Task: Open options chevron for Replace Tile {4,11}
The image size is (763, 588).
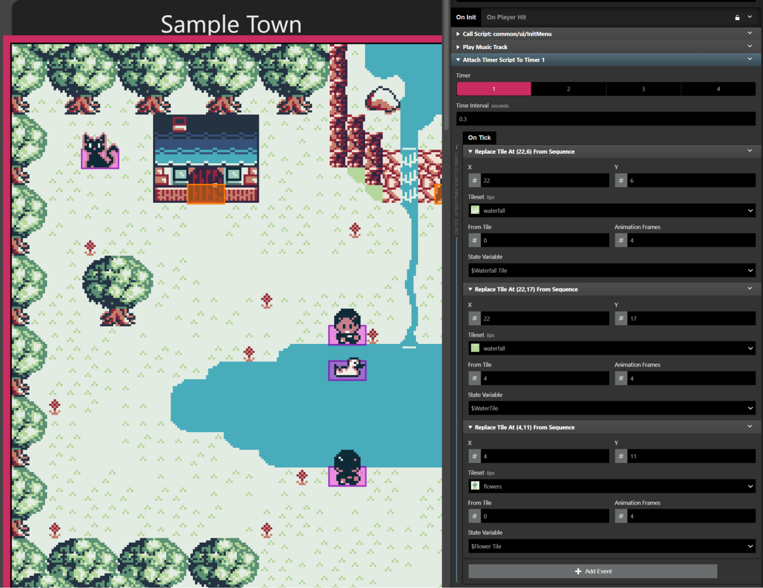Action: click(x=750, y=427)
